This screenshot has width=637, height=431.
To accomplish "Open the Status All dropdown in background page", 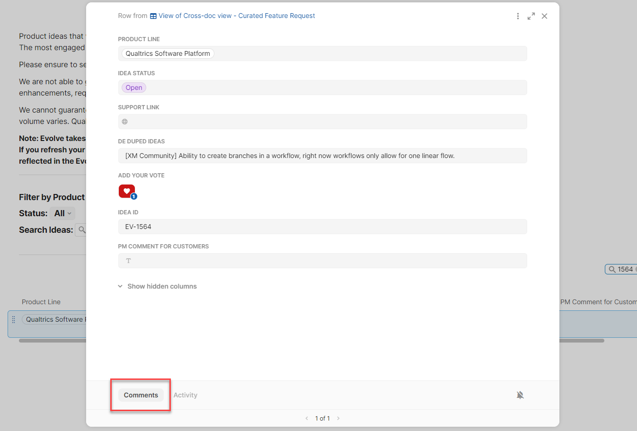I will (62, 213).
